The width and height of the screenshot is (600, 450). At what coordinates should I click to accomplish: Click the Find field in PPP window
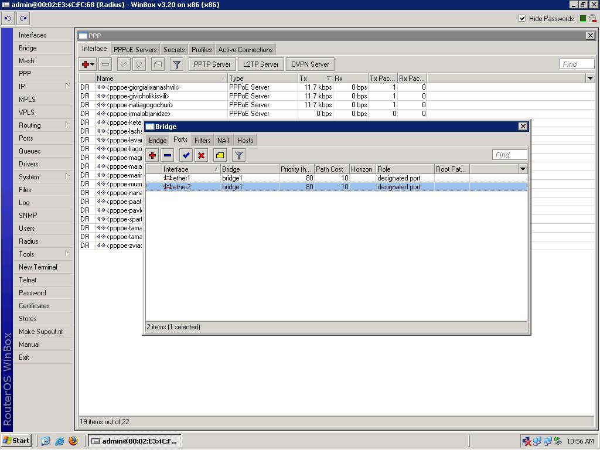(577, 64)
